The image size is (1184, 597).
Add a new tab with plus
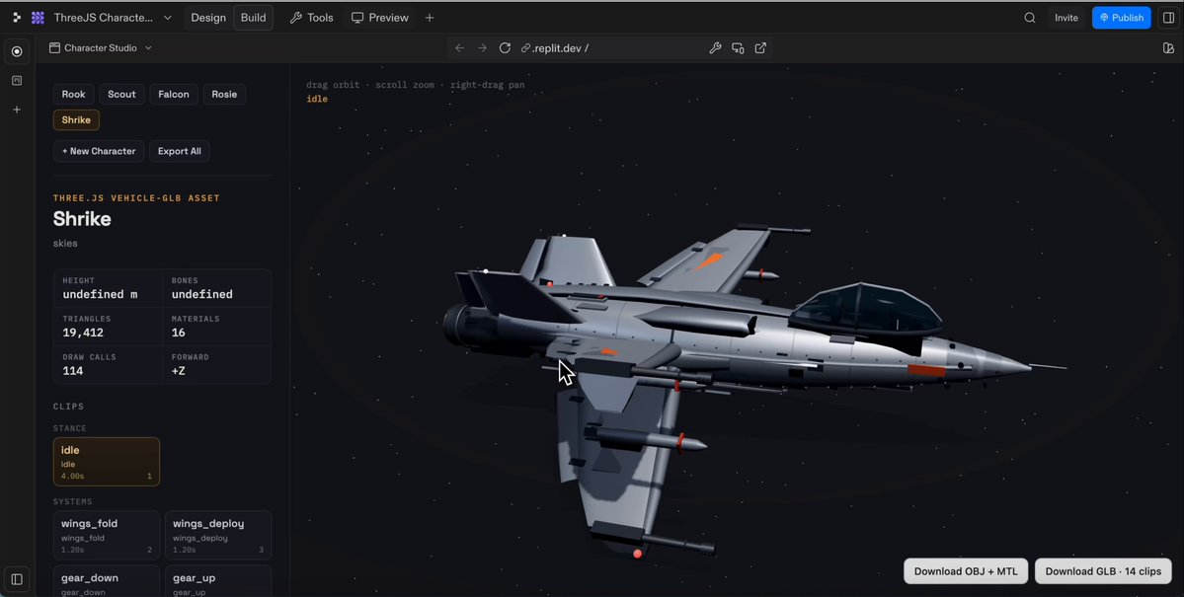click(430, 18)
